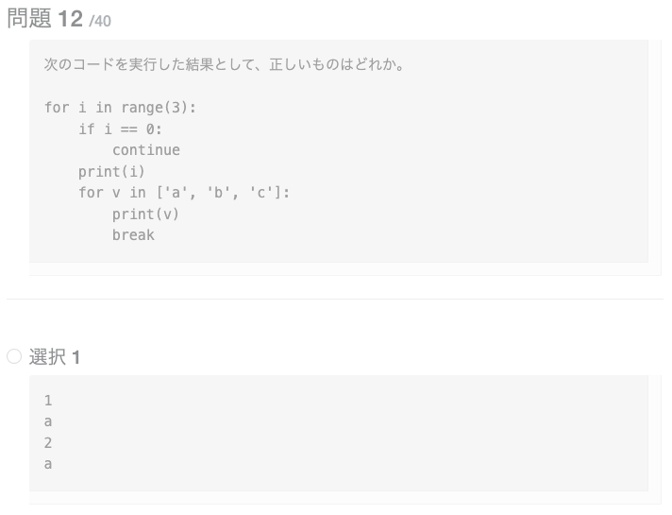This screenshot has height=515, width=672.
Task: Click the print(v) statement
Action: coord(145,214)
